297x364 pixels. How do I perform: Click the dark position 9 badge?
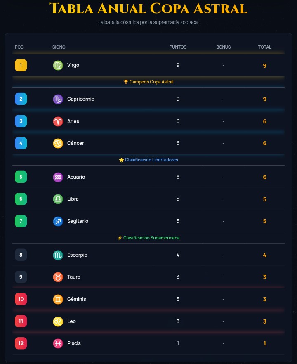click(21, 277)
